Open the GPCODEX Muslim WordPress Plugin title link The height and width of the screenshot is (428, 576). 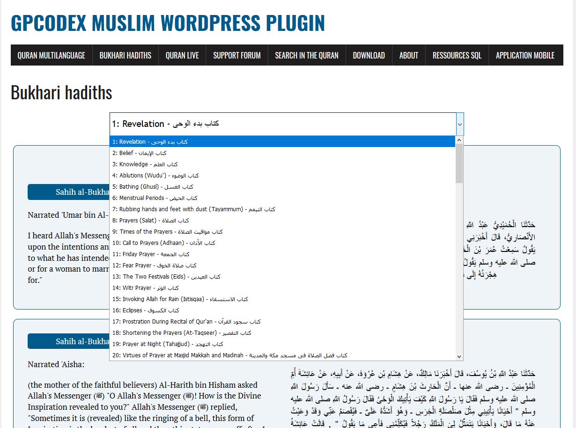(x=168, y=23)
